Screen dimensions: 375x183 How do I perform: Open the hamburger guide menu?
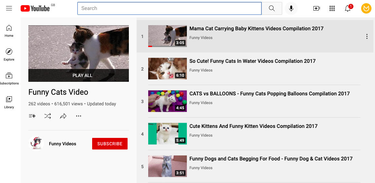tap(9, 8)
